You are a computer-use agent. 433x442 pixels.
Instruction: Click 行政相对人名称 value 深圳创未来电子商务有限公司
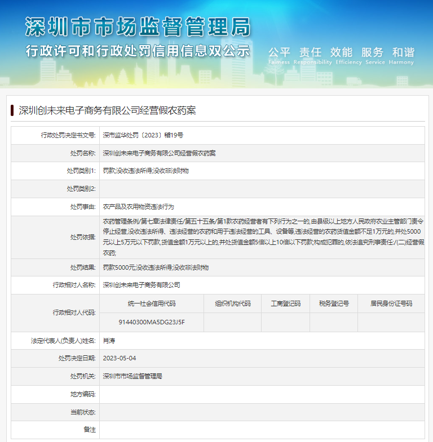(142, 285)
